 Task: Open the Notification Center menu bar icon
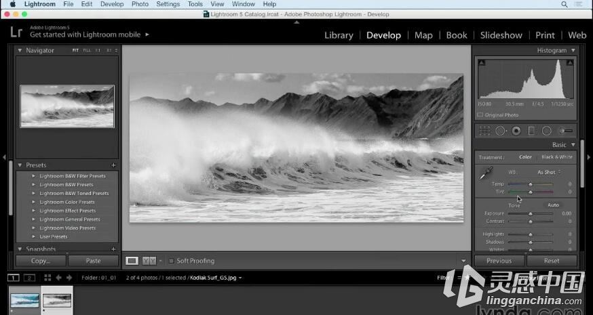click(579, 4)
